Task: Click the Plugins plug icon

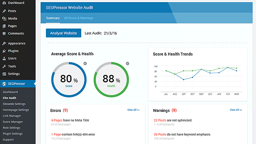Action: pyautogui.click(x=4, y=51)
